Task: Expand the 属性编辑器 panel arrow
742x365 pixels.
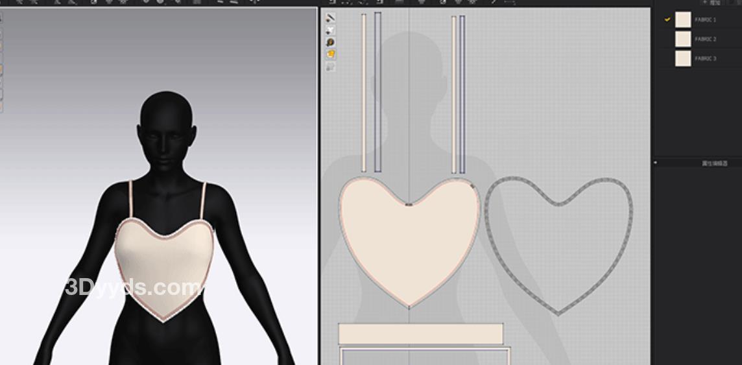Action: (x=656, y=163)
